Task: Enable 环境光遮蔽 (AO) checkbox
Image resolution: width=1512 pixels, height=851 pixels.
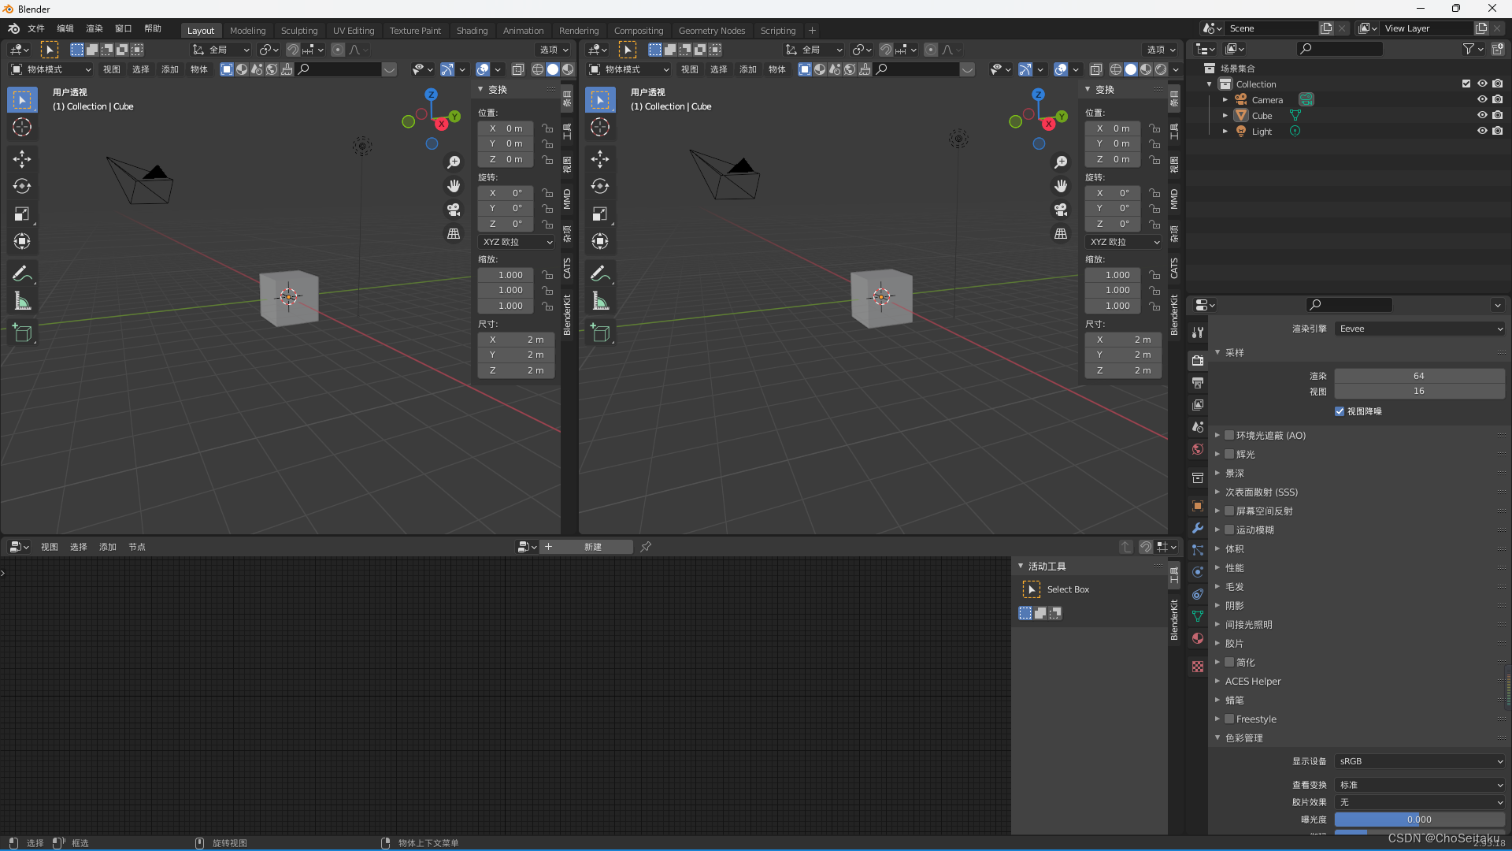Action: click(1229, 435)
